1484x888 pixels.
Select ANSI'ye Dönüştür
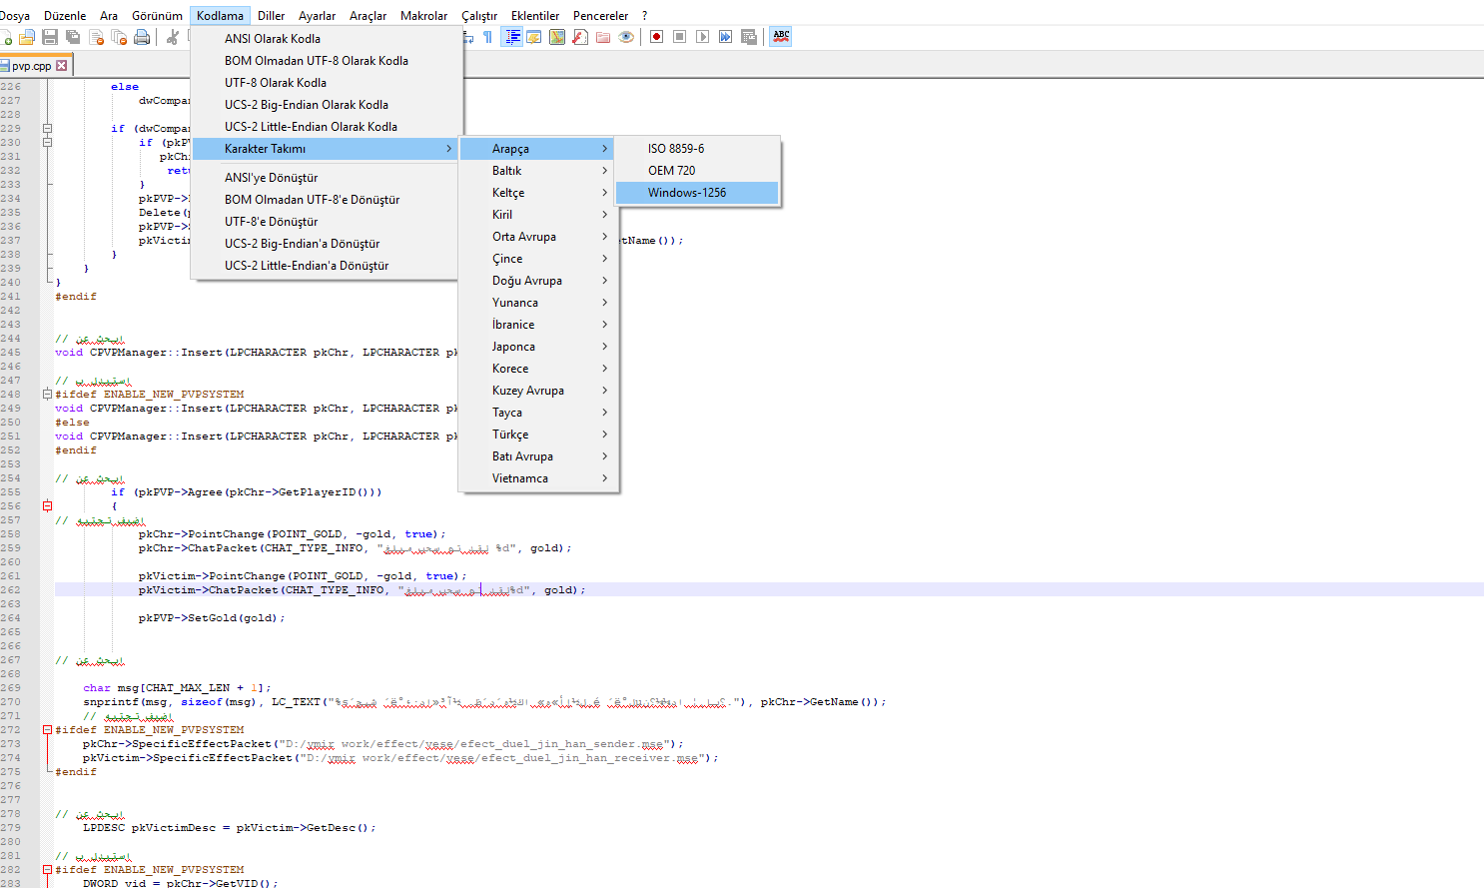point(327,178)
